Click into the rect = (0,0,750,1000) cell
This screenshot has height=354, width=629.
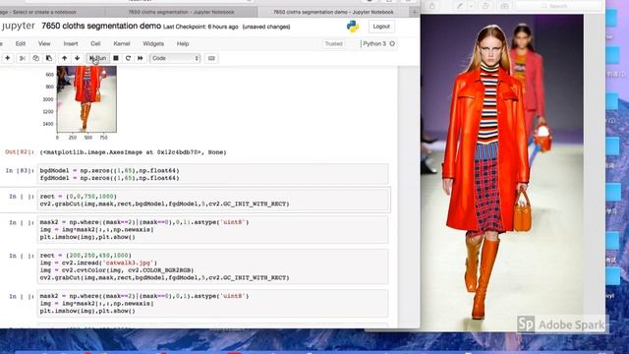click(212, 200)
